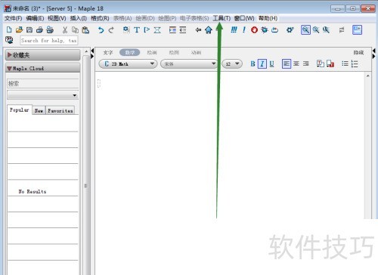This screenshot has height=275, width=378.
Task: Click the vertical scrollbar up arrow in worksheet
Action: point(368,76)
